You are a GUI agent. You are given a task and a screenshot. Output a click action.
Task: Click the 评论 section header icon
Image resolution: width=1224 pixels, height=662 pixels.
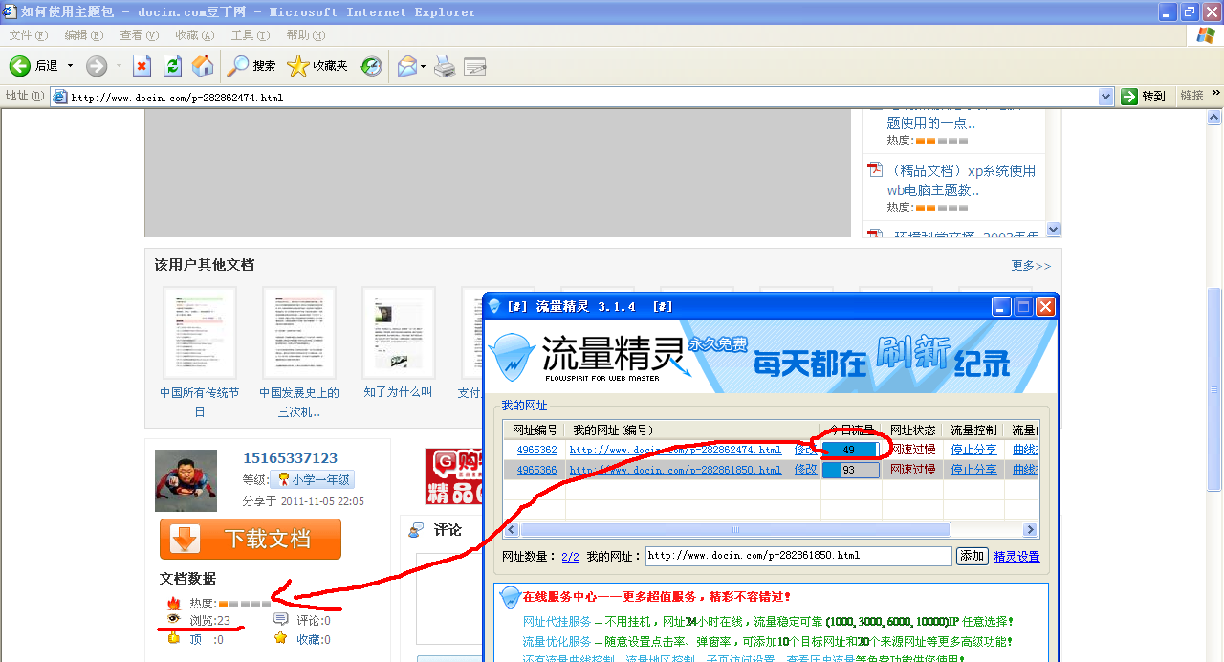(x=415, y=530)
